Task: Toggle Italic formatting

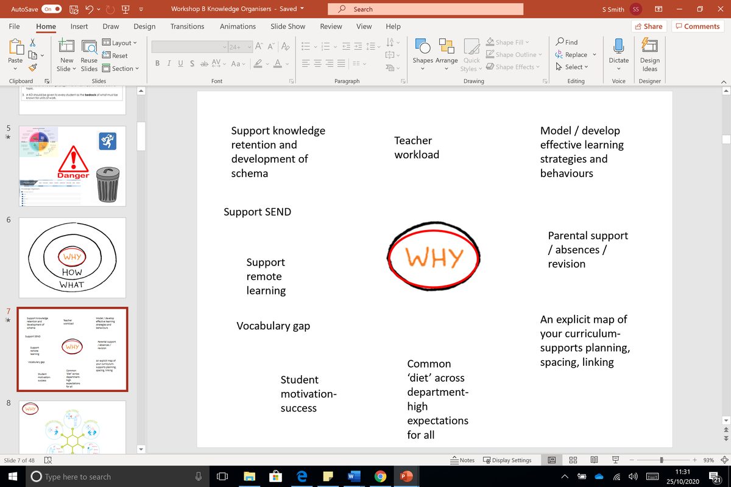Action: click(x=169, y=63)
